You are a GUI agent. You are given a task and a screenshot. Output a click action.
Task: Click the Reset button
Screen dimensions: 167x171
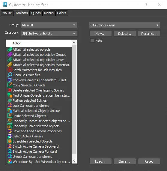(149, 161)
